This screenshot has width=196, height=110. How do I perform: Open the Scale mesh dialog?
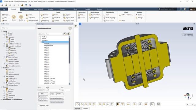(30, 15)
